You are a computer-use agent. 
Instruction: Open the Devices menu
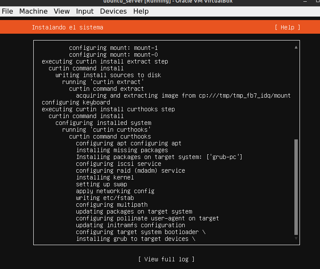[113, 11]
